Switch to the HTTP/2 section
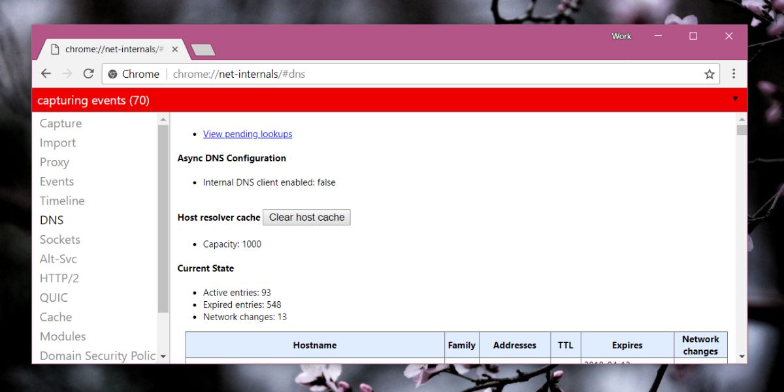Screen dimensions: 784x392 pos(59,278)
